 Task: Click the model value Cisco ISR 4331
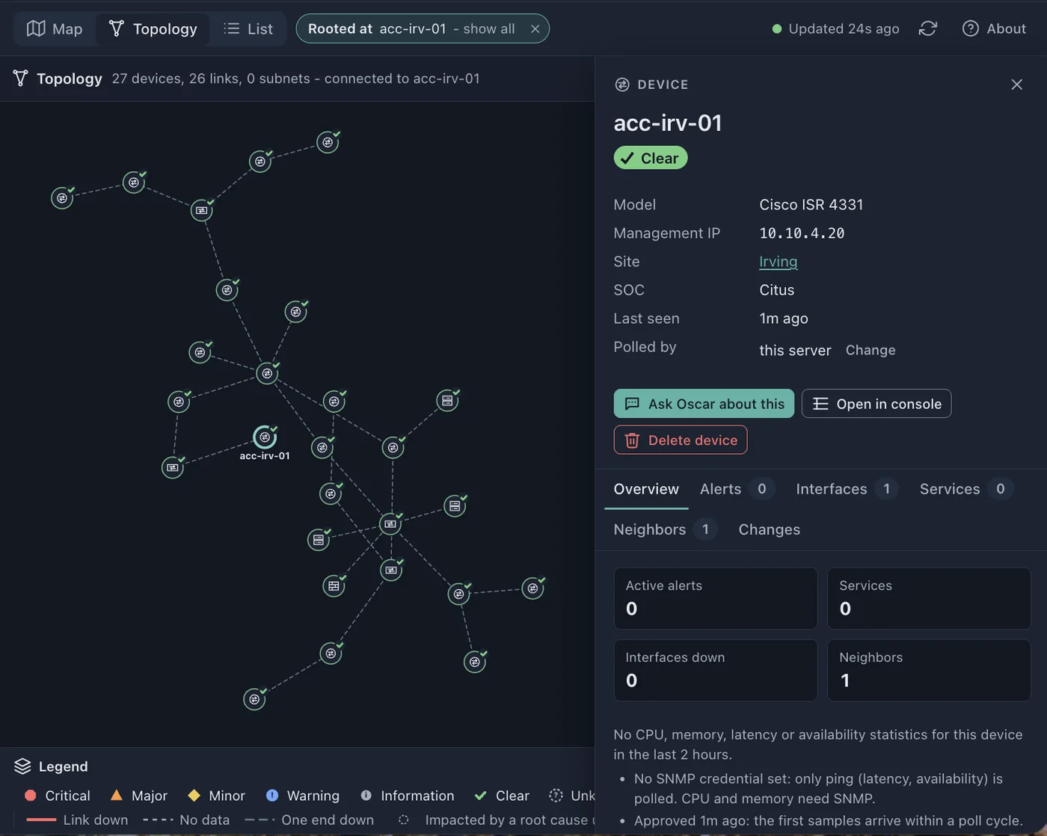click(x=811, y=205)
